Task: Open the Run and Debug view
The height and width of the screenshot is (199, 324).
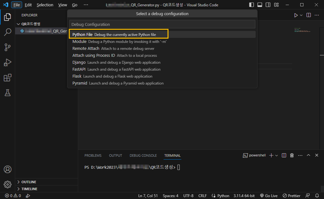Action: tap(8, 62)
